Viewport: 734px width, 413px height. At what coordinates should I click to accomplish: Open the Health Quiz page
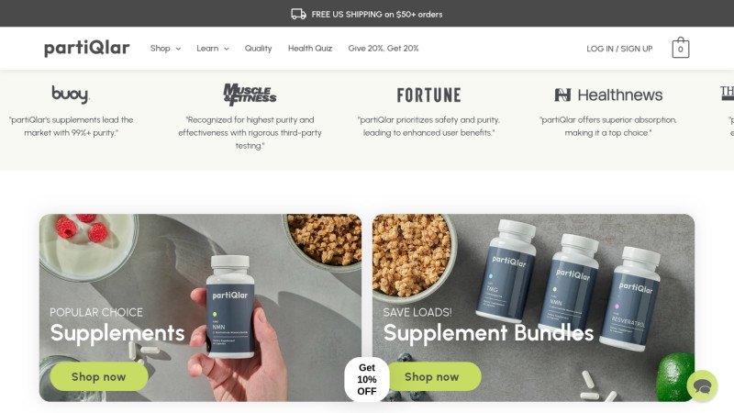click(x=310, y=49)
